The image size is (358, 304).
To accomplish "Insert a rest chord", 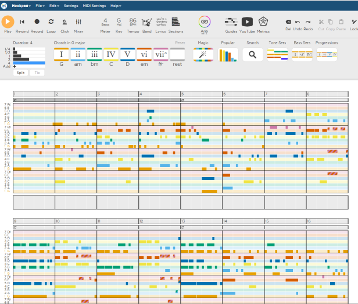I will tap(177, 54).
